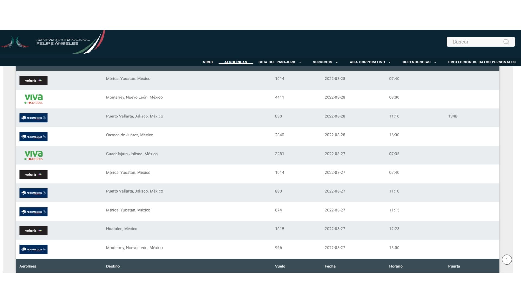The image size is (521, 293).
Task: Select the Aerolíneas menu tab
Action: click(x=236, y=62)
